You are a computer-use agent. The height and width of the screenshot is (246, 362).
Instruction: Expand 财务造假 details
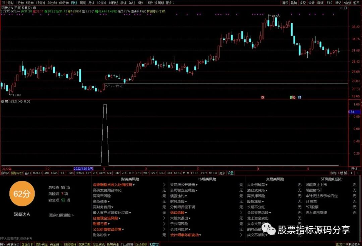tap(186, 201)
